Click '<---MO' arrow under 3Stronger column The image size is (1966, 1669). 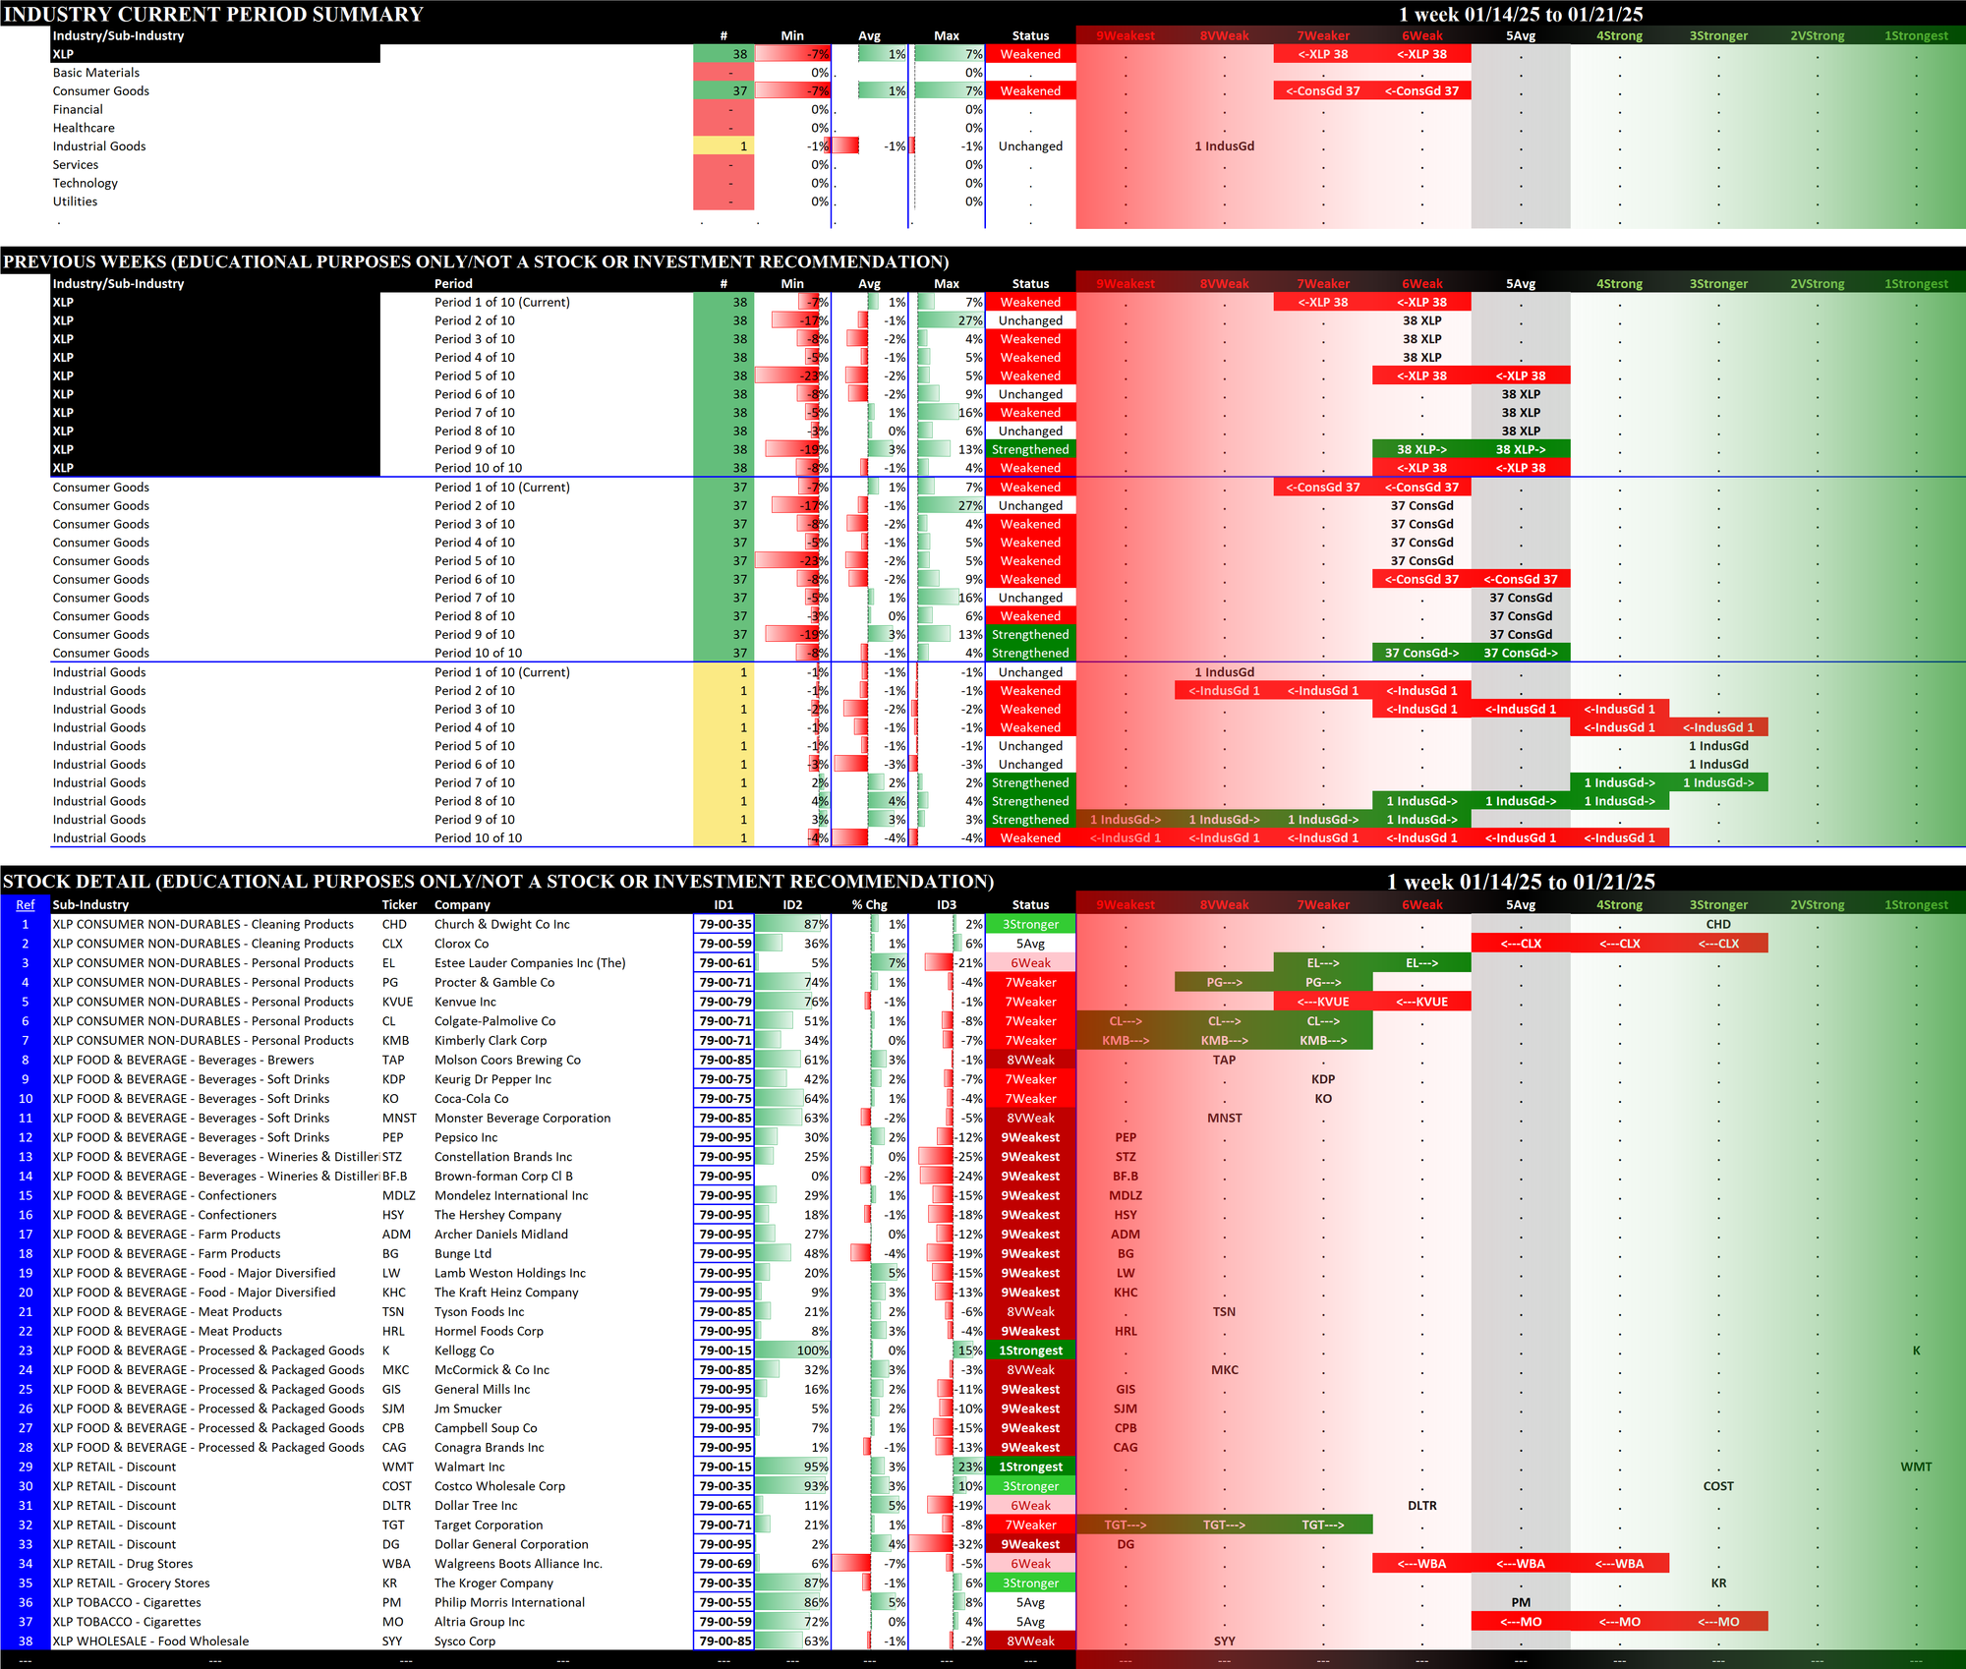point(1717,1622)
